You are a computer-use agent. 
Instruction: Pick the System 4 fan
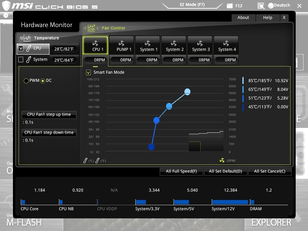pyautogui.click(x=226, y=43)
